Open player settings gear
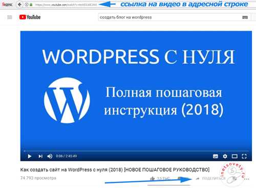The width and height of the screenshot is (256, 188). (x=225, y=156)
